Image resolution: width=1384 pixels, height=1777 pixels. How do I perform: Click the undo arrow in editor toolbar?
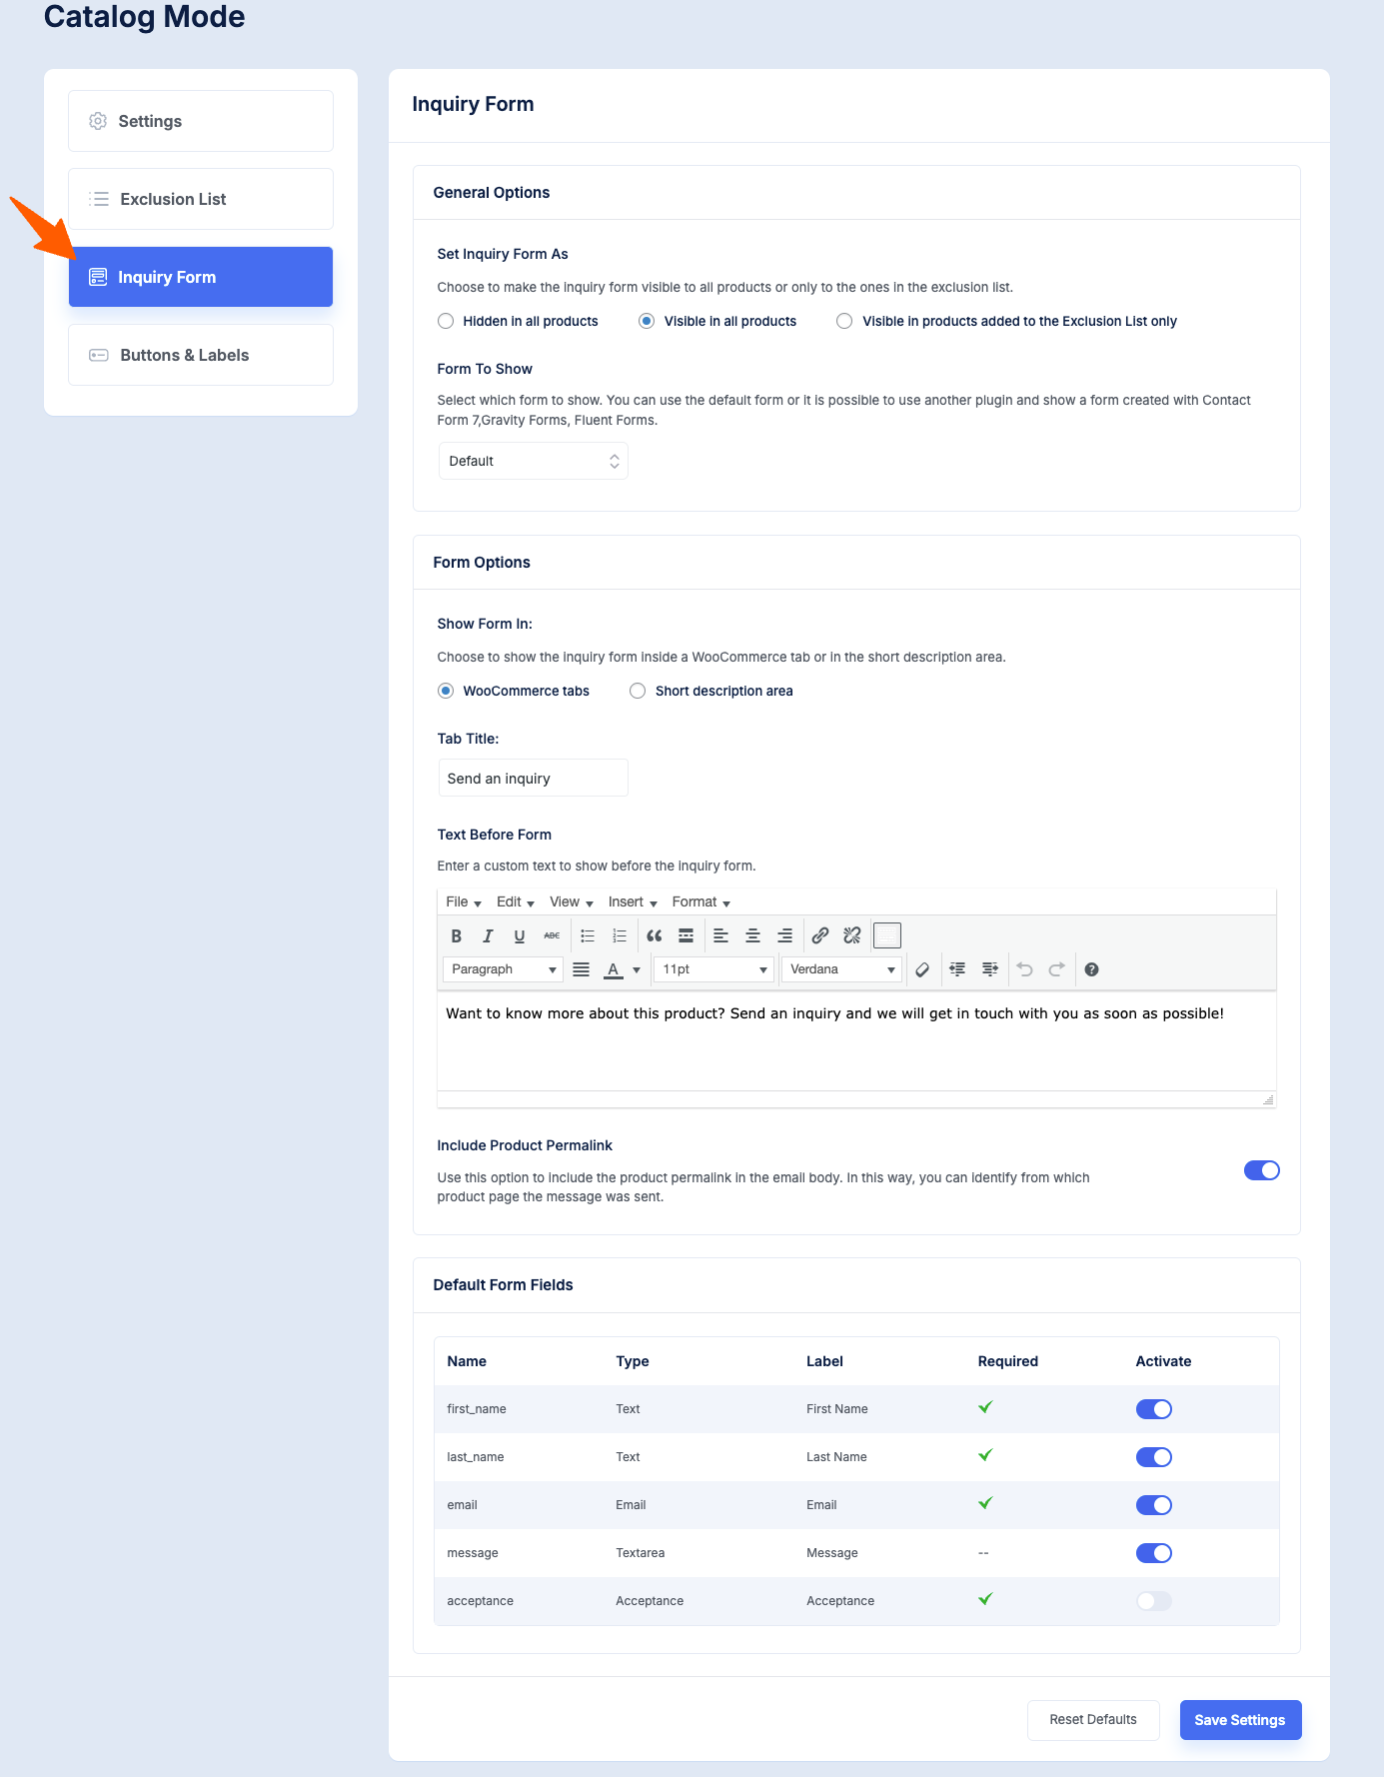pos(1024,969)
